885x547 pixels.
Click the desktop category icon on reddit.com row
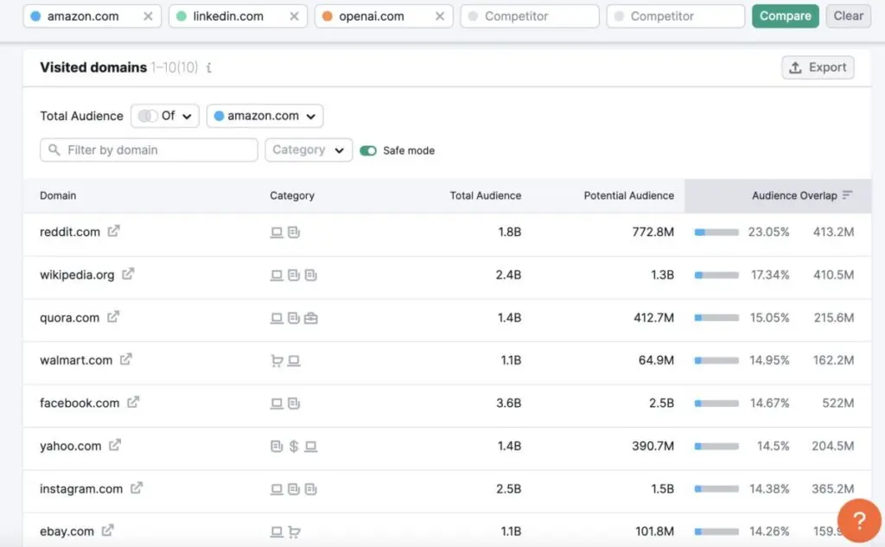point(275,232)
